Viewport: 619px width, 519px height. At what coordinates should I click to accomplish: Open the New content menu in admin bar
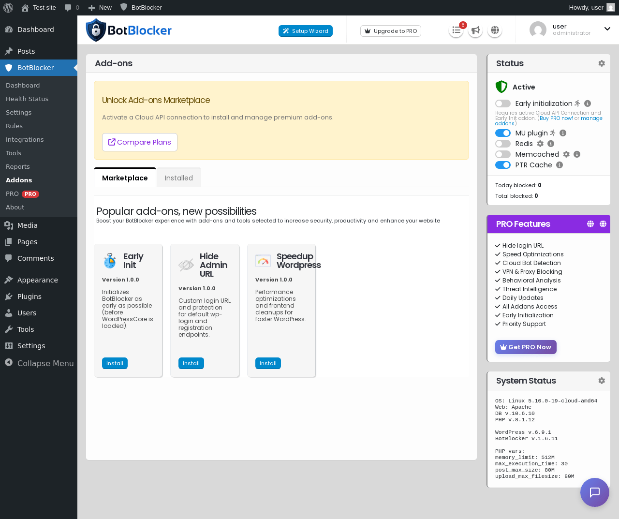pyautogui.click(x=100, y=8)
